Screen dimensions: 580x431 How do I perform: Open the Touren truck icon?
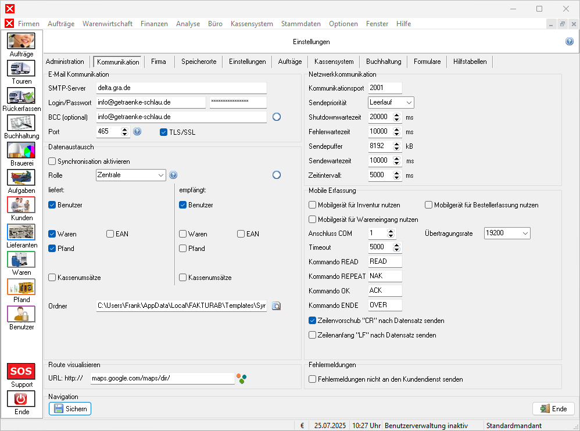(x=21, y=69)
